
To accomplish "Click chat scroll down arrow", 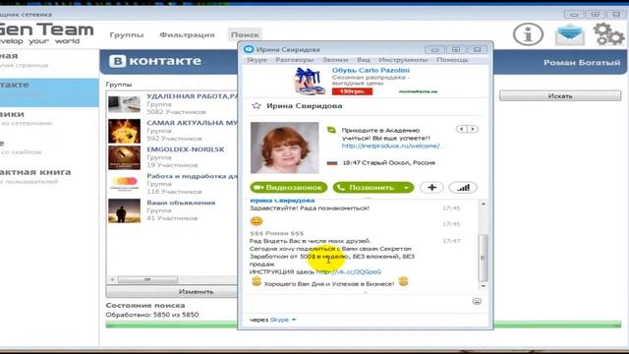I will pos(484,286).
